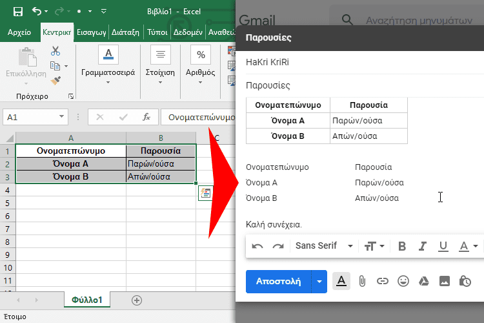Click the Redo arrow in Excel
This screenshot has width=484, height=323.
pos(59,12)
